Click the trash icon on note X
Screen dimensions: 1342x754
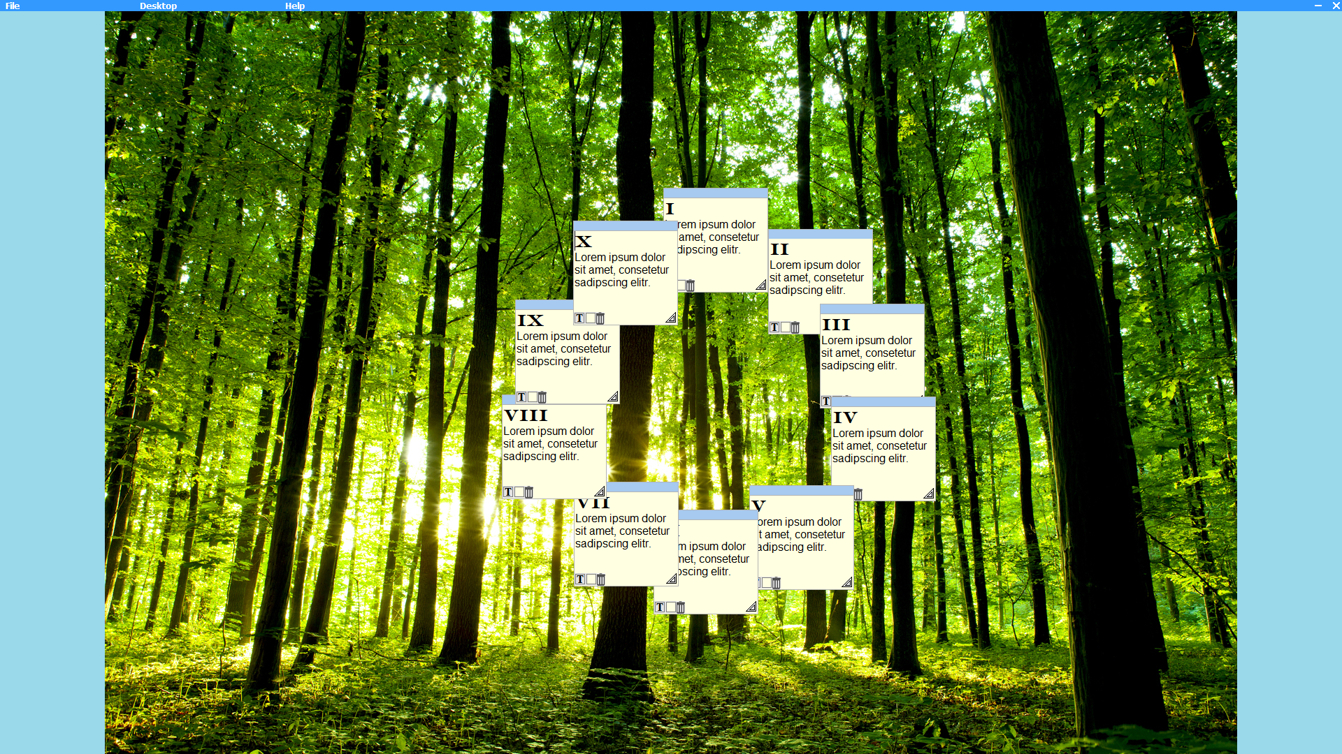pos(600,318)
